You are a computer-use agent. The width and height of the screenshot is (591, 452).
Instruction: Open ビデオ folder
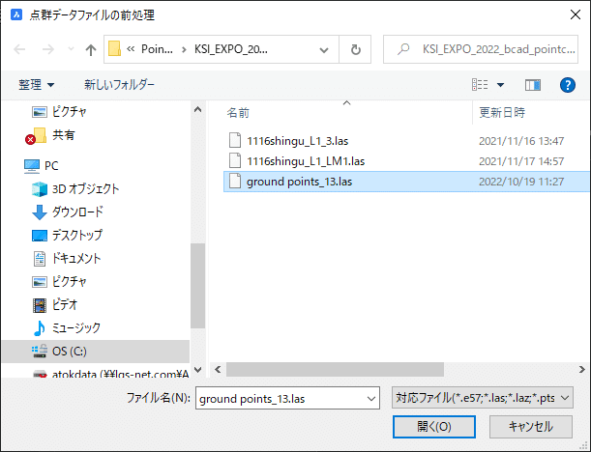coord(55,305)
